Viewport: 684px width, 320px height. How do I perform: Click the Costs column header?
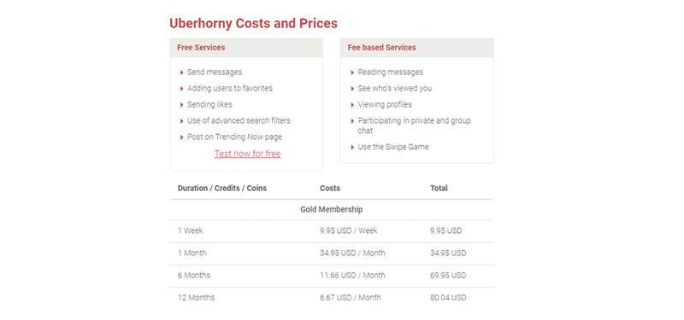(330, 188)
